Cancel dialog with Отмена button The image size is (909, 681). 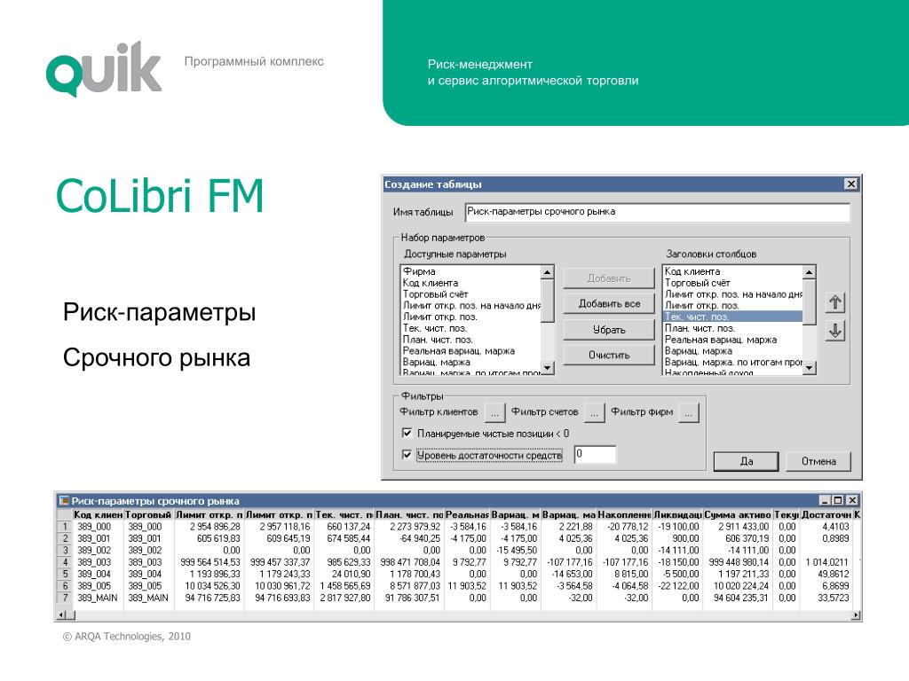(818, 461)
